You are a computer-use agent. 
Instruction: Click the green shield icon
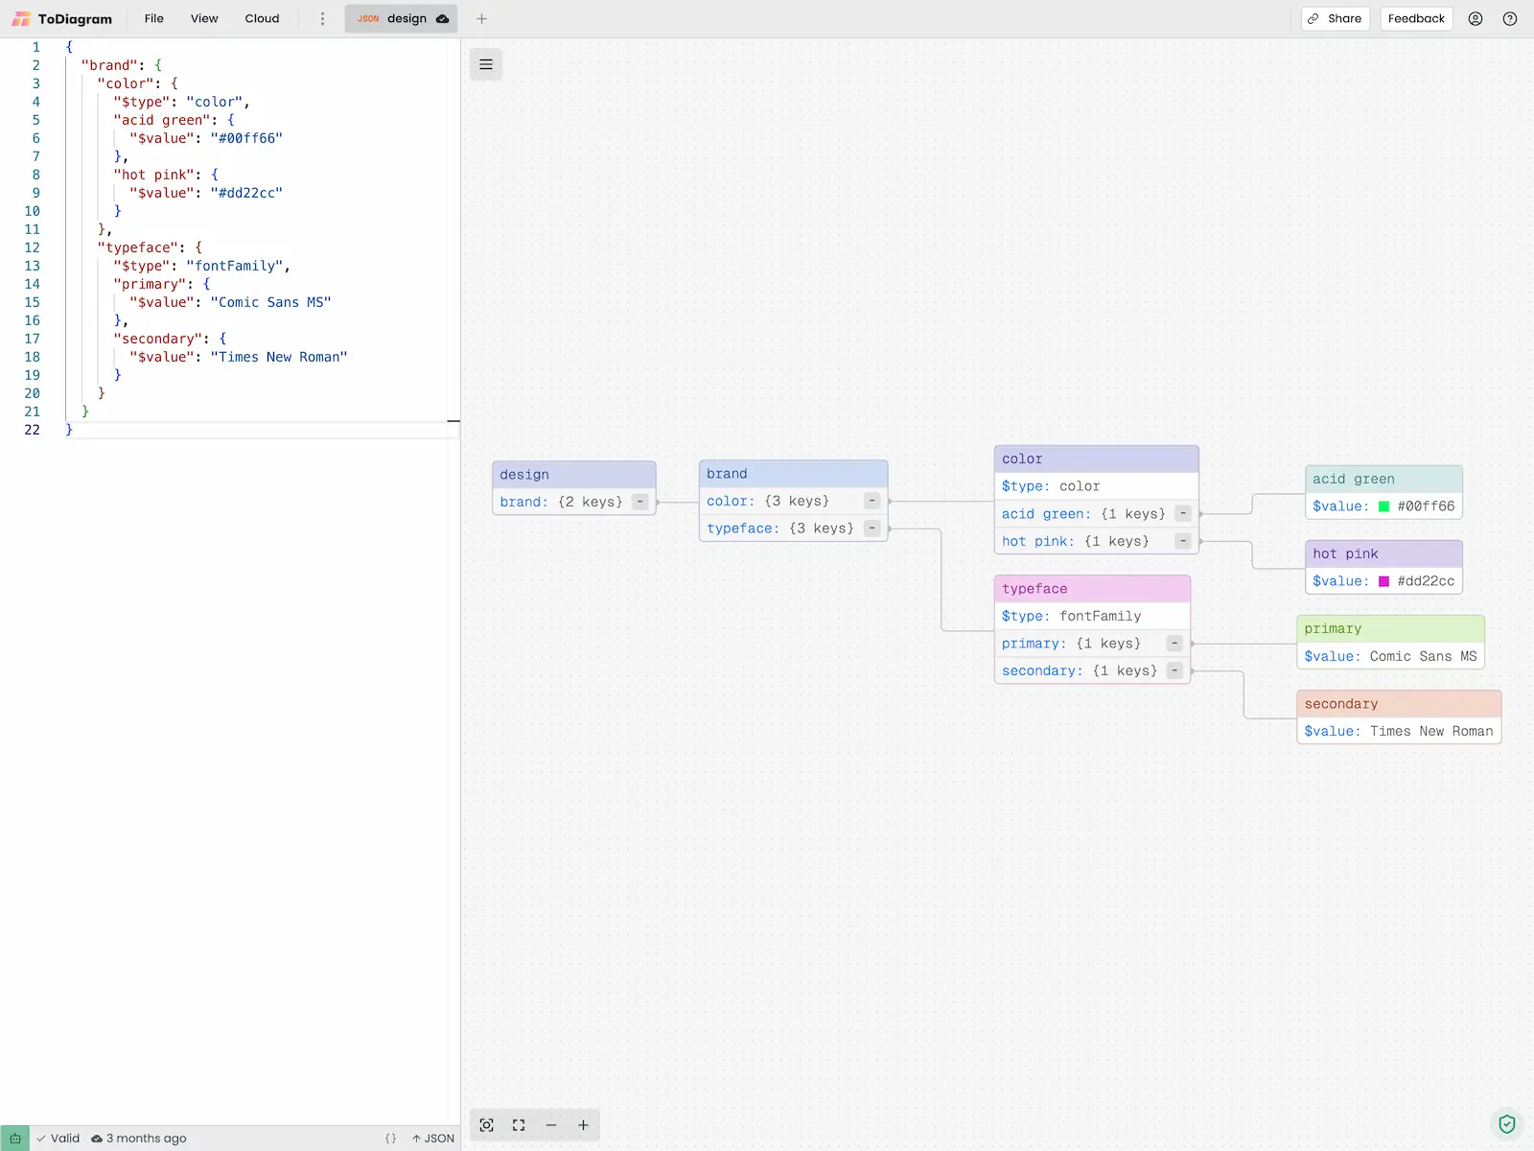tap(1507, 1123)
